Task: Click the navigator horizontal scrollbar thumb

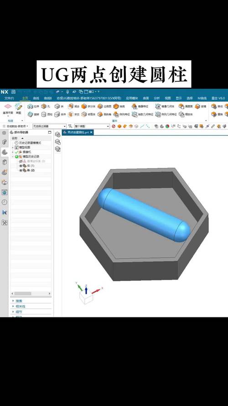Action: (23, 294)
